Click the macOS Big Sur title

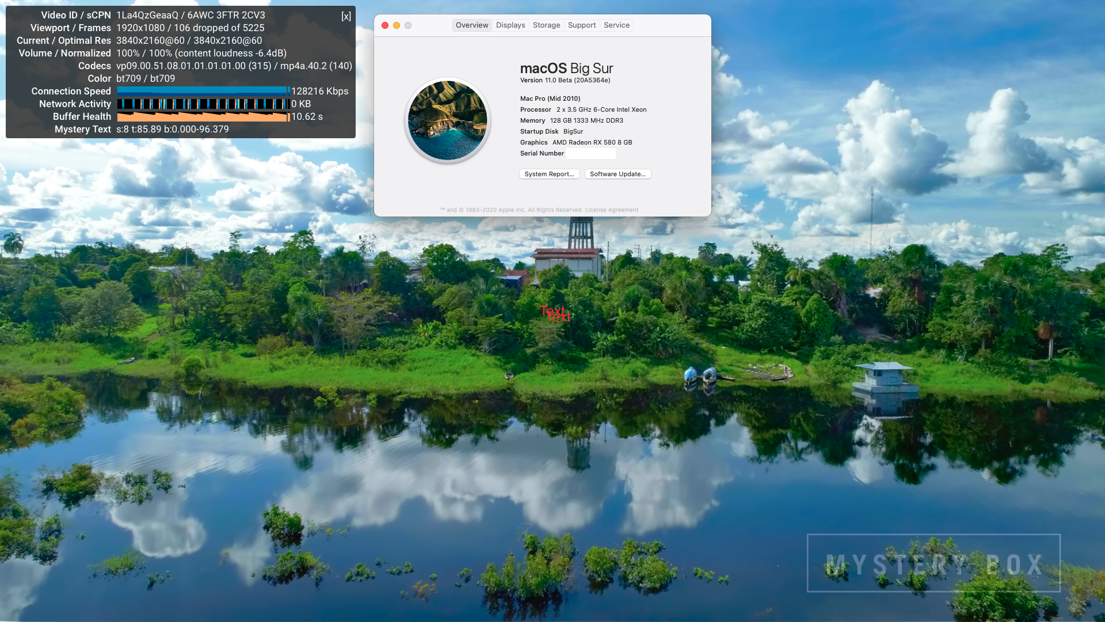click(x=567, y=68)
